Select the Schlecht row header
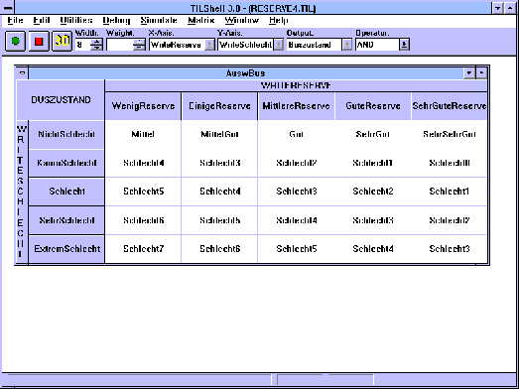519x389 pixels. pos(66,192)
